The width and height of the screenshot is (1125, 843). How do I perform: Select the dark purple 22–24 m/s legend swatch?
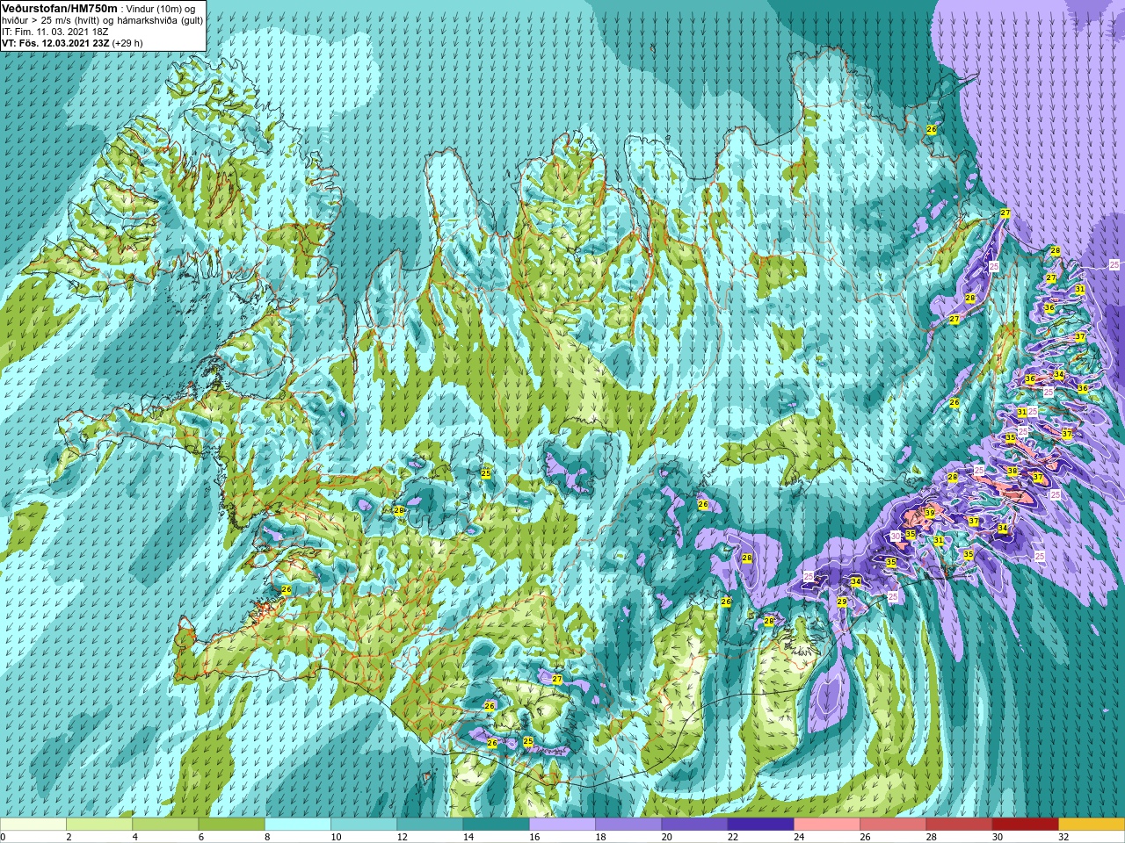click(x=760, y=825)
